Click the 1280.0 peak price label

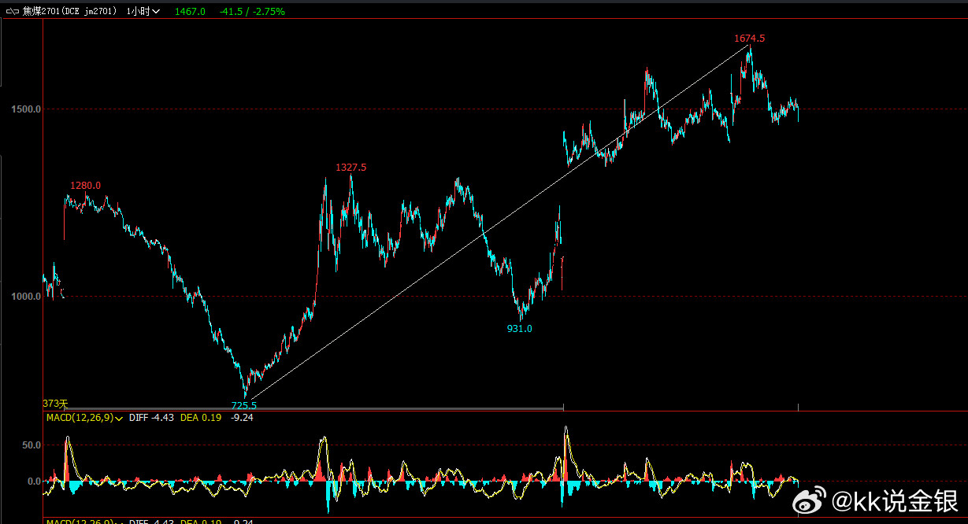click(85, 186)
